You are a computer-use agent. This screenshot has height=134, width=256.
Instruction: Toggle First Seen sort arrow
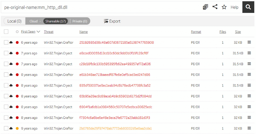38,32
